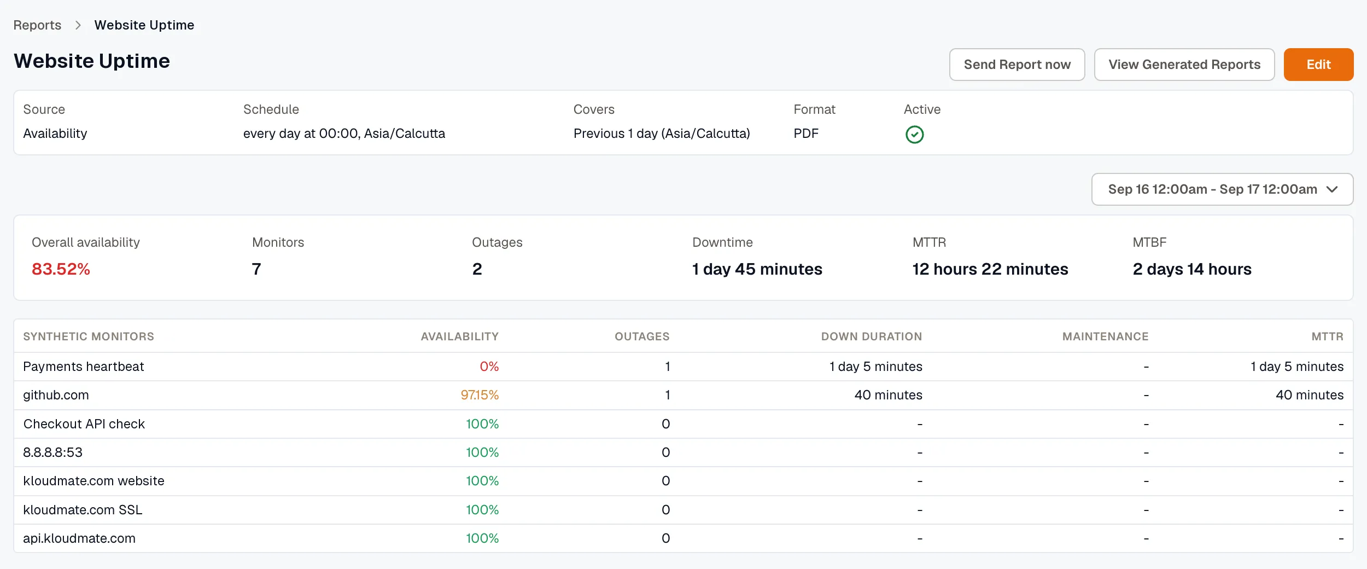Click Send Report now button
The image size is (1367, 569).
tap(1017, 65)
